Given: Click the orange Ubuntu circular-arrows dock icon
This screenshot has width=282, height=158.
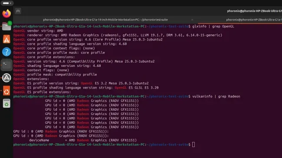Looking at the screenshot, I should [7, 91].
